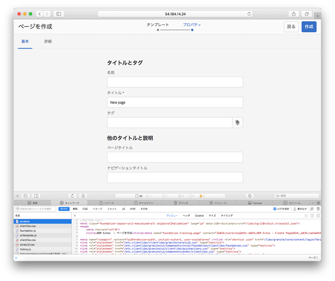This screenshot has width=335, height=281.
Task: Select foundation.js in the network list
Action: coord(43,231)
